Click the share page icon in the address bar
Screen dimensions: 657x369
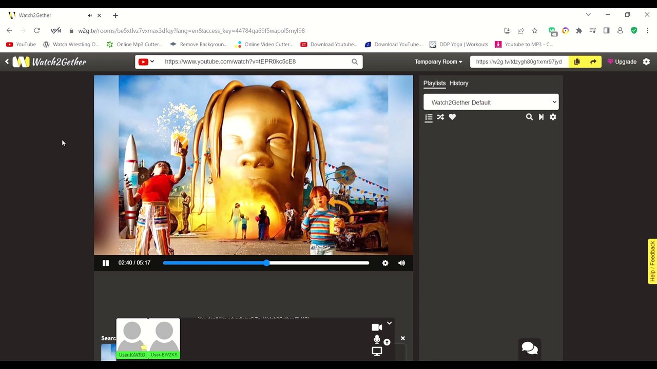[x=521, y=31]
